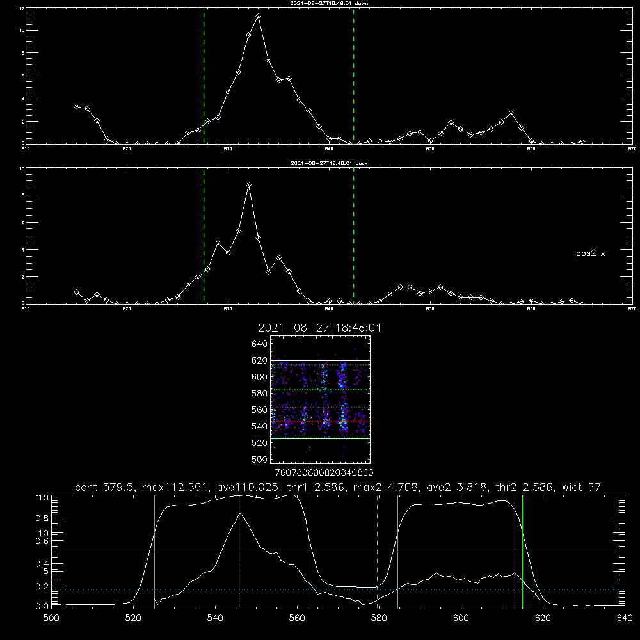Click the green vertical line near 615 in bottom plot
This screenshot has width=640, height=640.
[522, 552]
